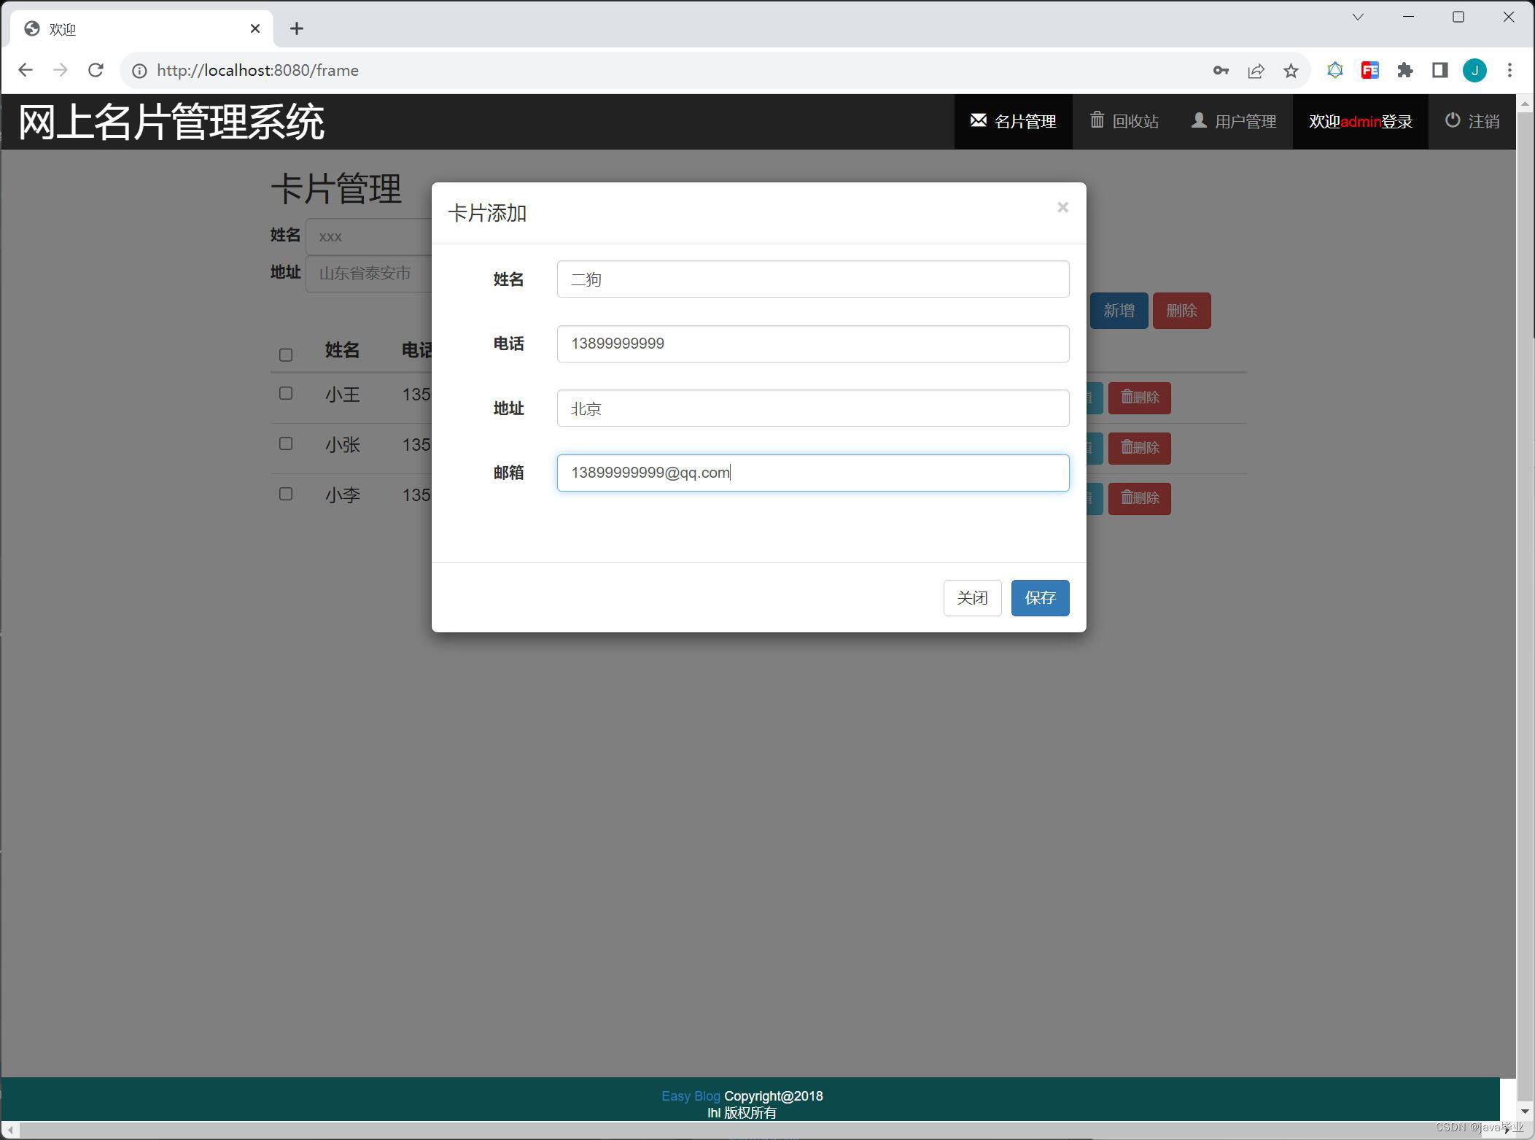Open 回收站 in the navigation bar

point(1124,121)
